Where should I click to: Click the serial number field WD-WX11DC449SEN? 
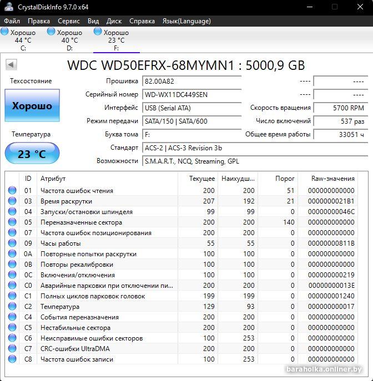192,94
